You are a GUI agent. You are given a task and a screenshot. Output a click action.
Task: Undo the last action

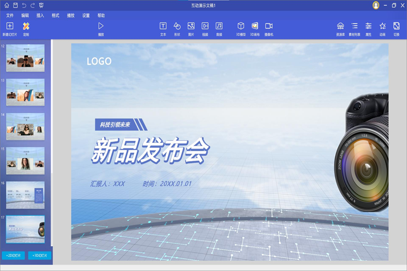click(x=24, y=5)
